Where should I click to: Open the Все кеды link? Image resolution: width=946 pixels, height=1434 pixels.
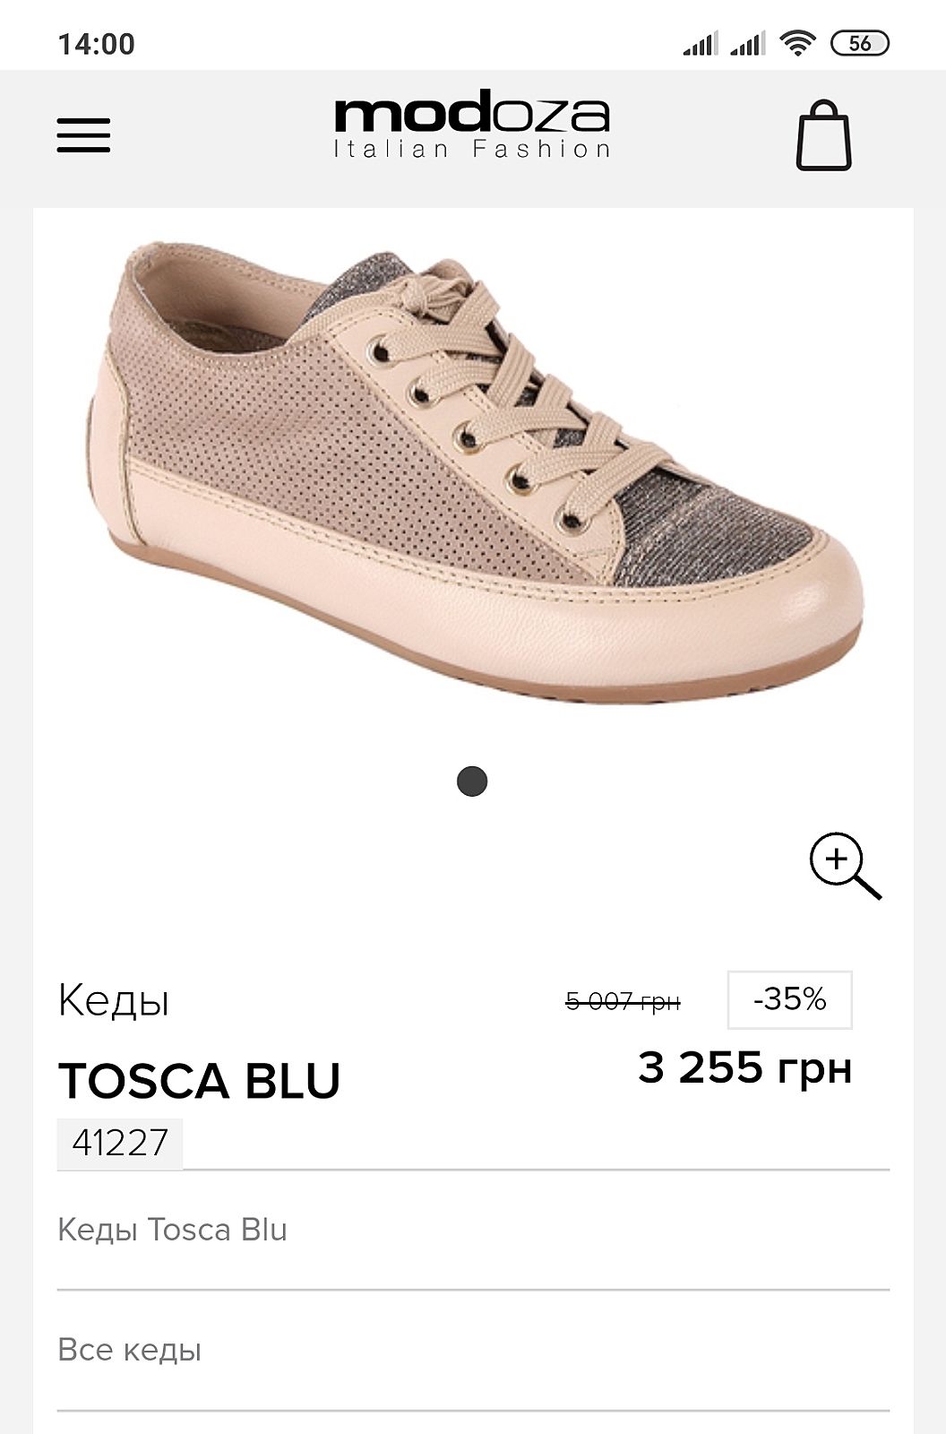(129, 1350)
